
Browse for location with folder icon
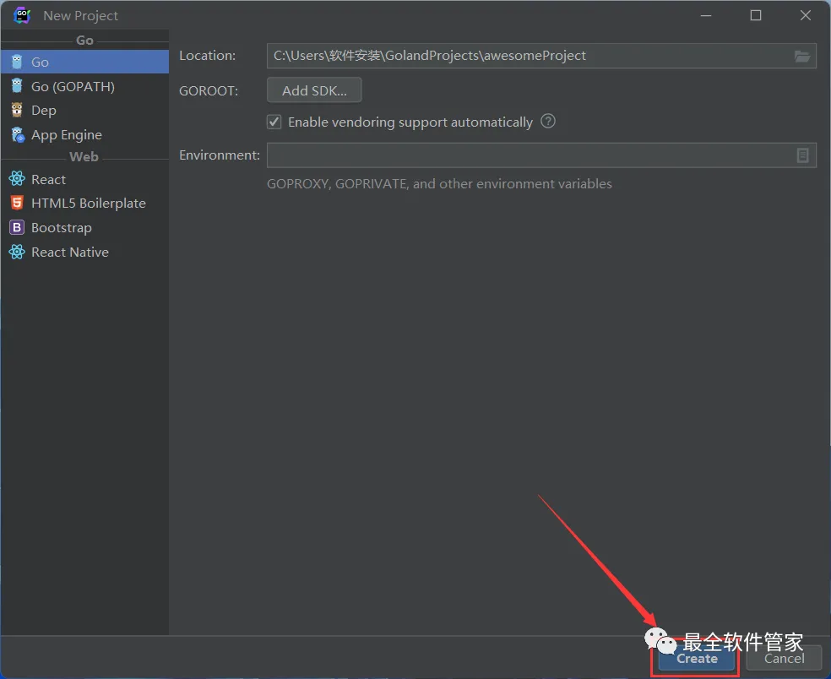point(802,57)
